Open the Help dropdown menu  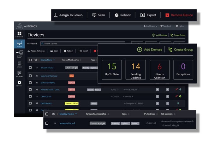(180, 26)
